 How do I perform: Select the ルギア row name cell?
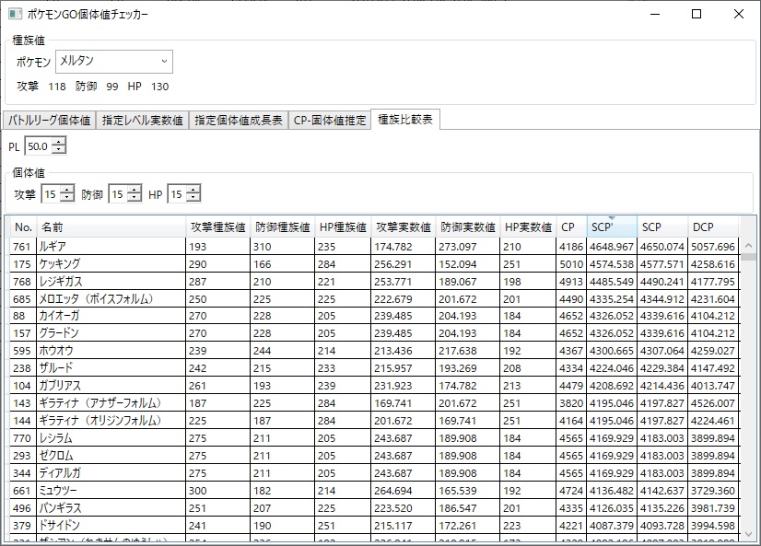(111, 247)
